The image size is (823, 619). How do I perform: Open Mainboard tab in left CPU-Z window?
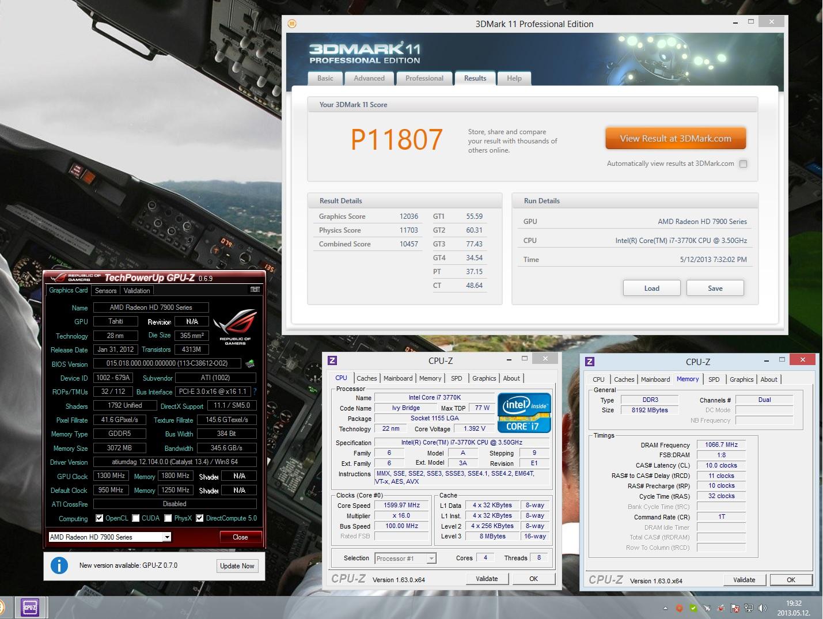coord(398,378)
